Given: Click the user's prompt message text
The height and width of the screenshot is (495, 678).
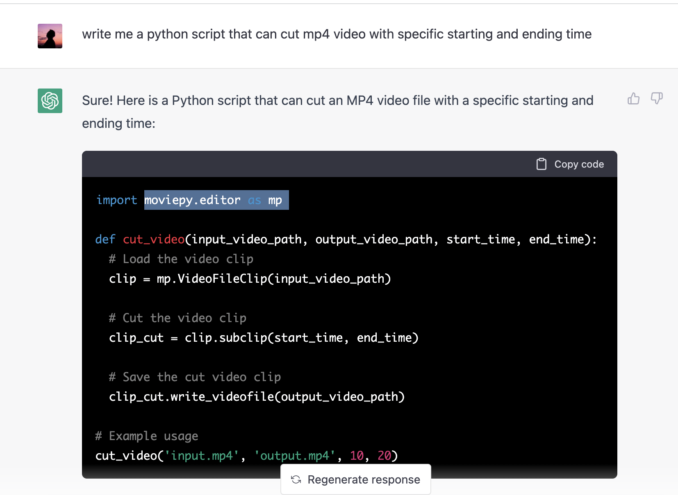Looking at the screenshot, I should tap(337, 34).
